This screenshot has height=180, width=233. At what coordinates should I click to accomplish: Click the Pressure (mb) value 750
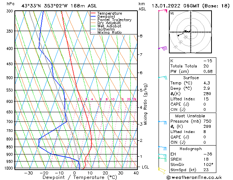(207, 121)
